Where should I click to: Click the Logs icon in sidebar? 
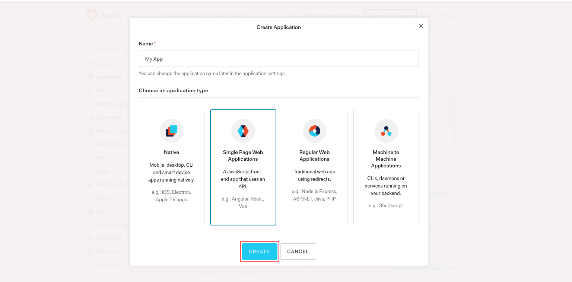90,211
